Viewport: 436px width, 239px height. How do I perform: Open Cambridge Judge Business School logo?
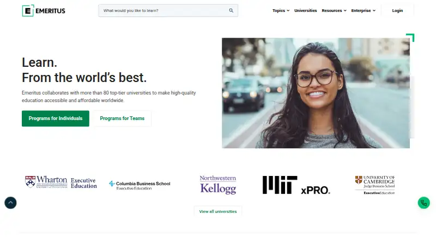point(375,185)
